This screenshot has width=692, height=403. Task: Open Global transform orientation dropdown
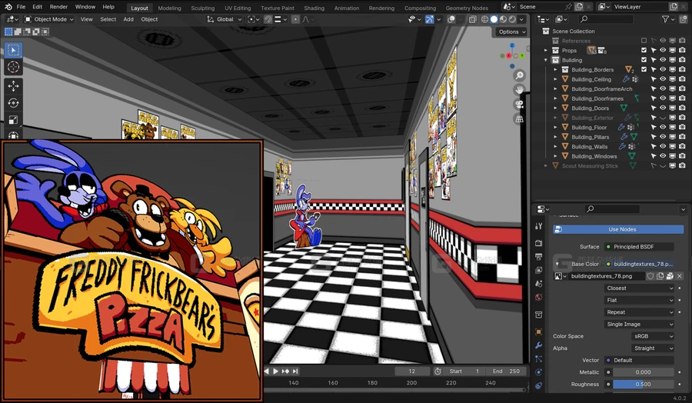pos(225,19)
